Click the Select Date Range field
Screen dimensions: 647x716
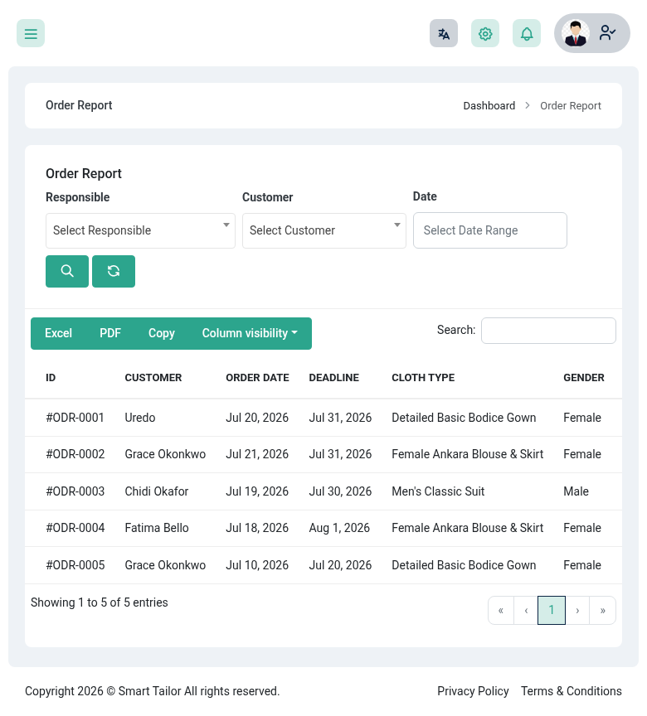tap(490, 230)
